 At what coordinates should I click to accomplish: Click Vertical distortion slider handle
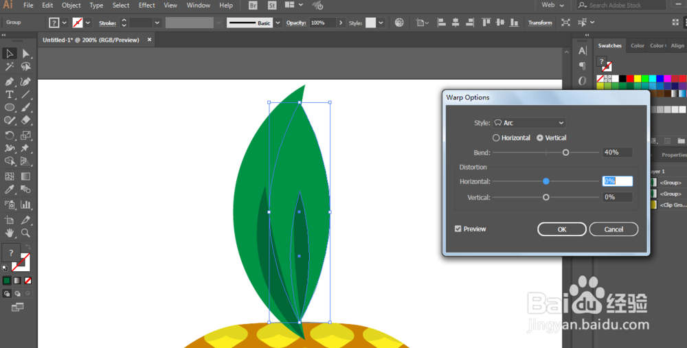coord(546,198)
